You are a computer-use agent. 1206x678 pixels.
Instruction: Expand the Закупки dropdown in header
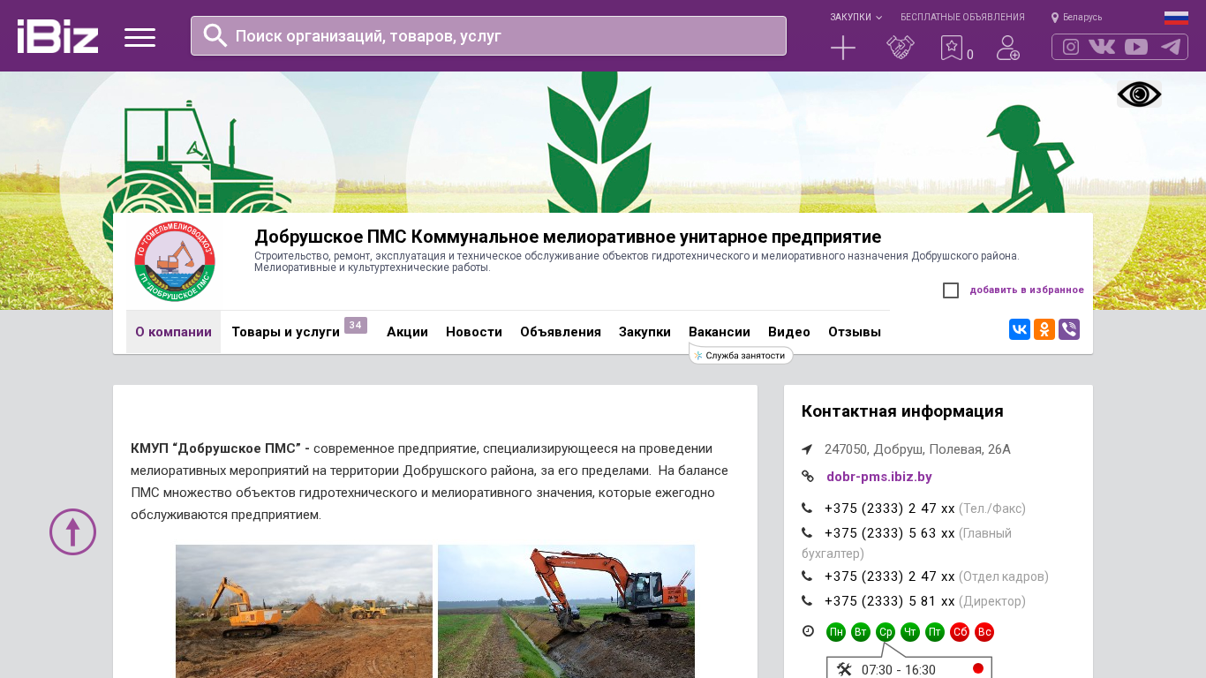click(x=856, y=18)
